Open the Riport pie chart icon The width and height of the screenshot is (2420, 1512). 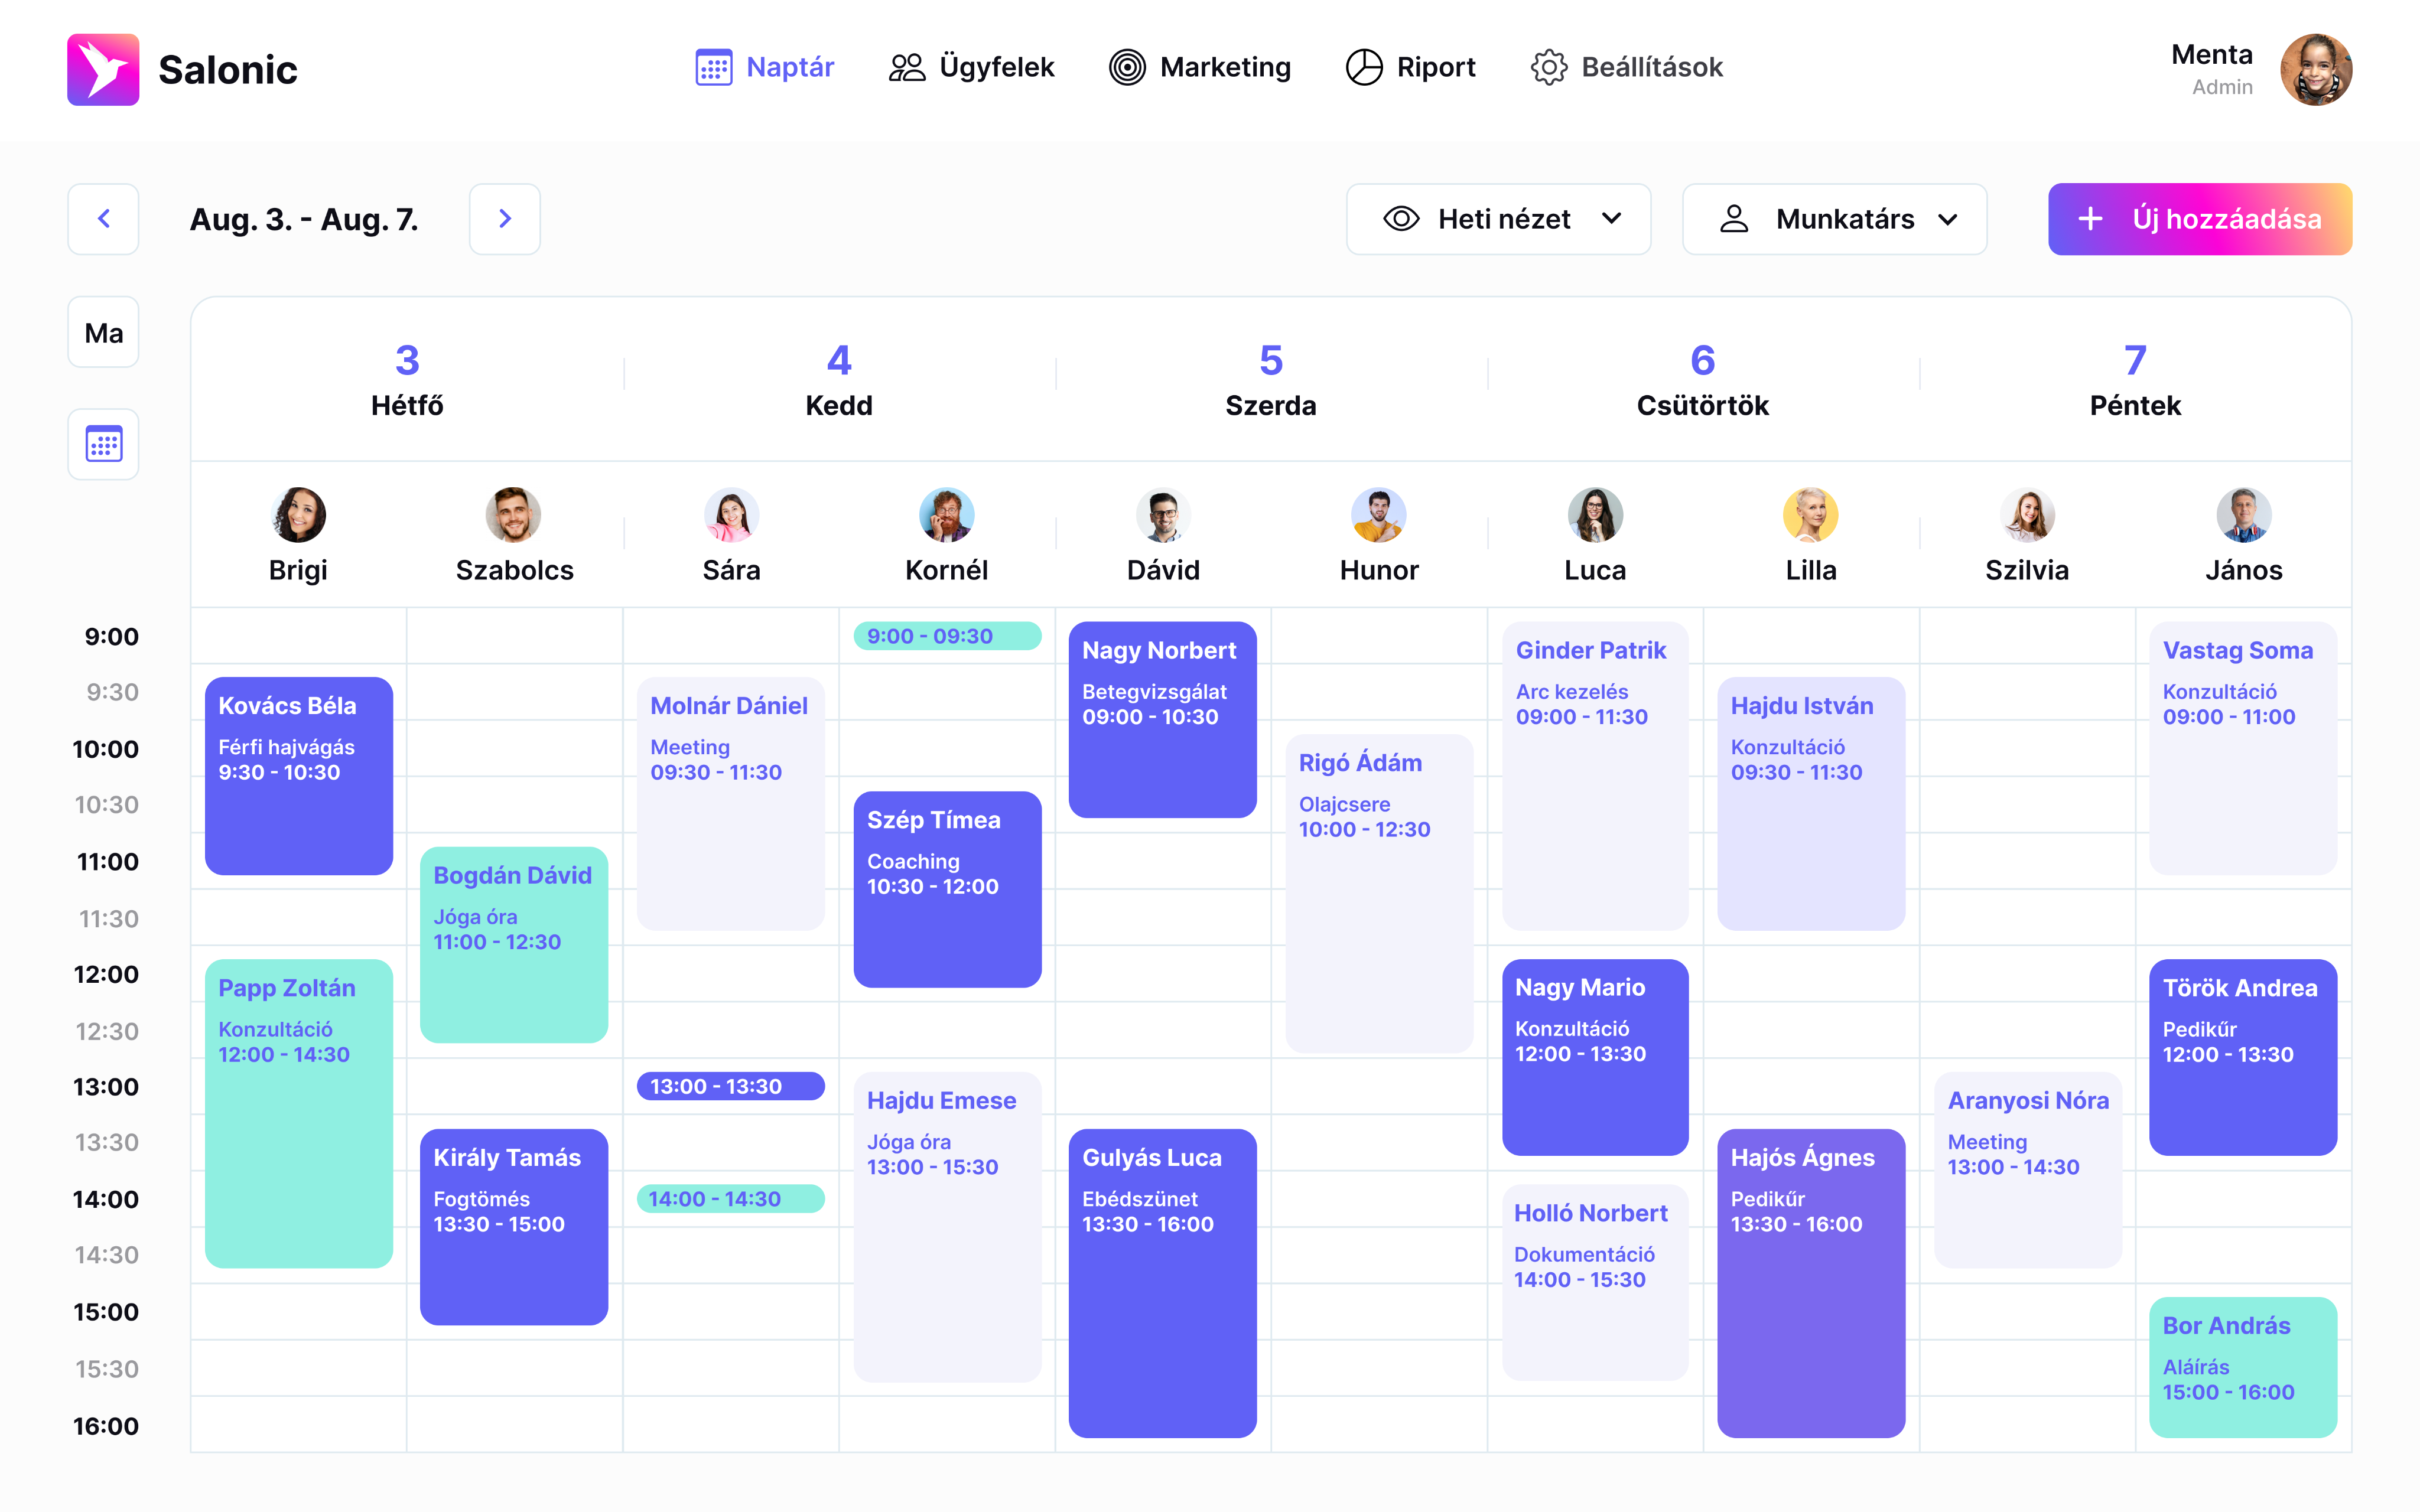[x=1363, y=67]
